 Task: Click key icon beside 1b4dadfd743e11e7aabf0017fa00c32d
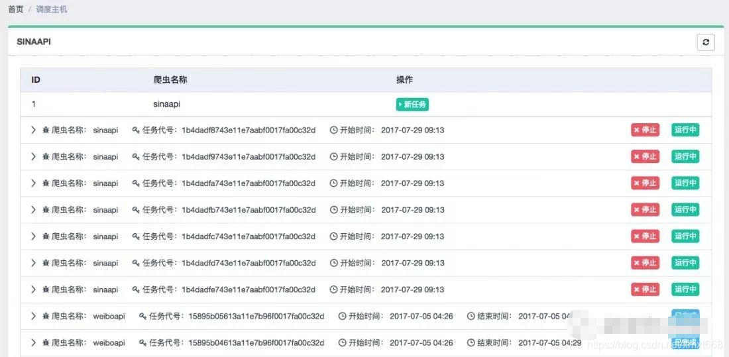pyautogui.click(x=136, y=263)
